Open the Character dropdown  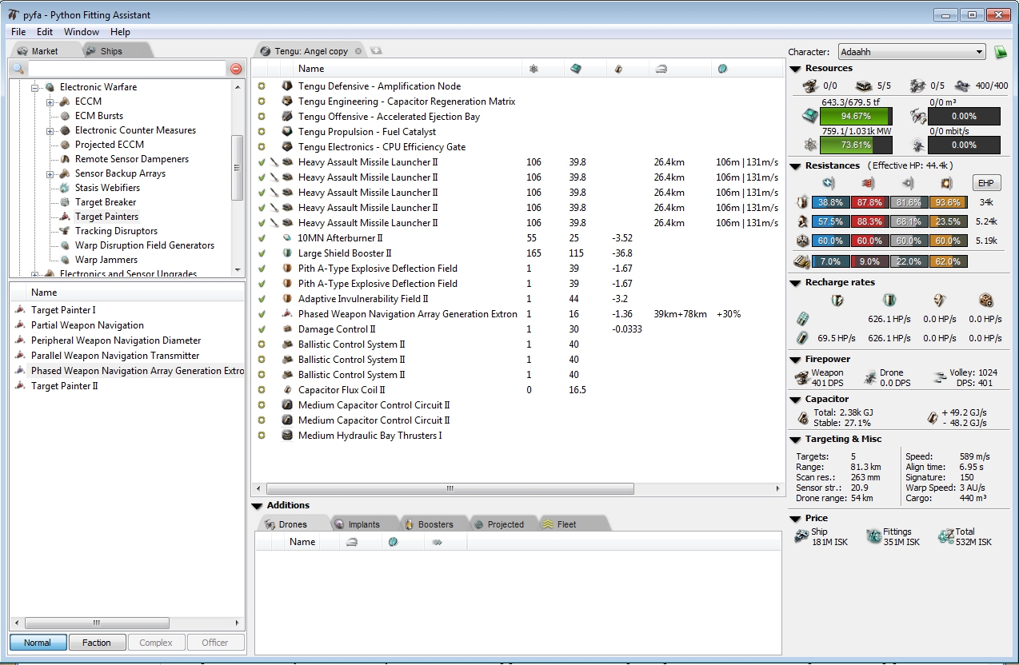click(911, 52)
